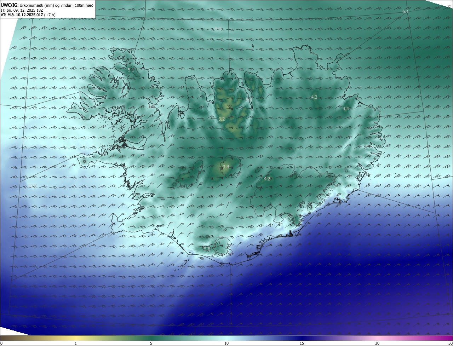Click the 4.3 value label on the map
This screenshot has width=453, height=346.
(314, 97)
